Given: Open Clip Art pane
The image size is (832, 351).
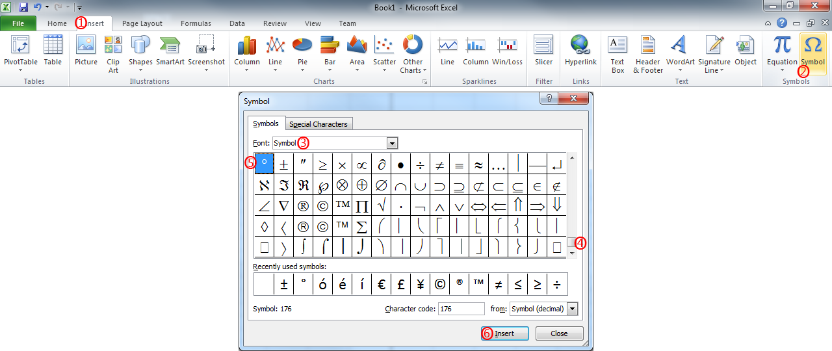Looking at the screenshot, I should tap(113, 53).
